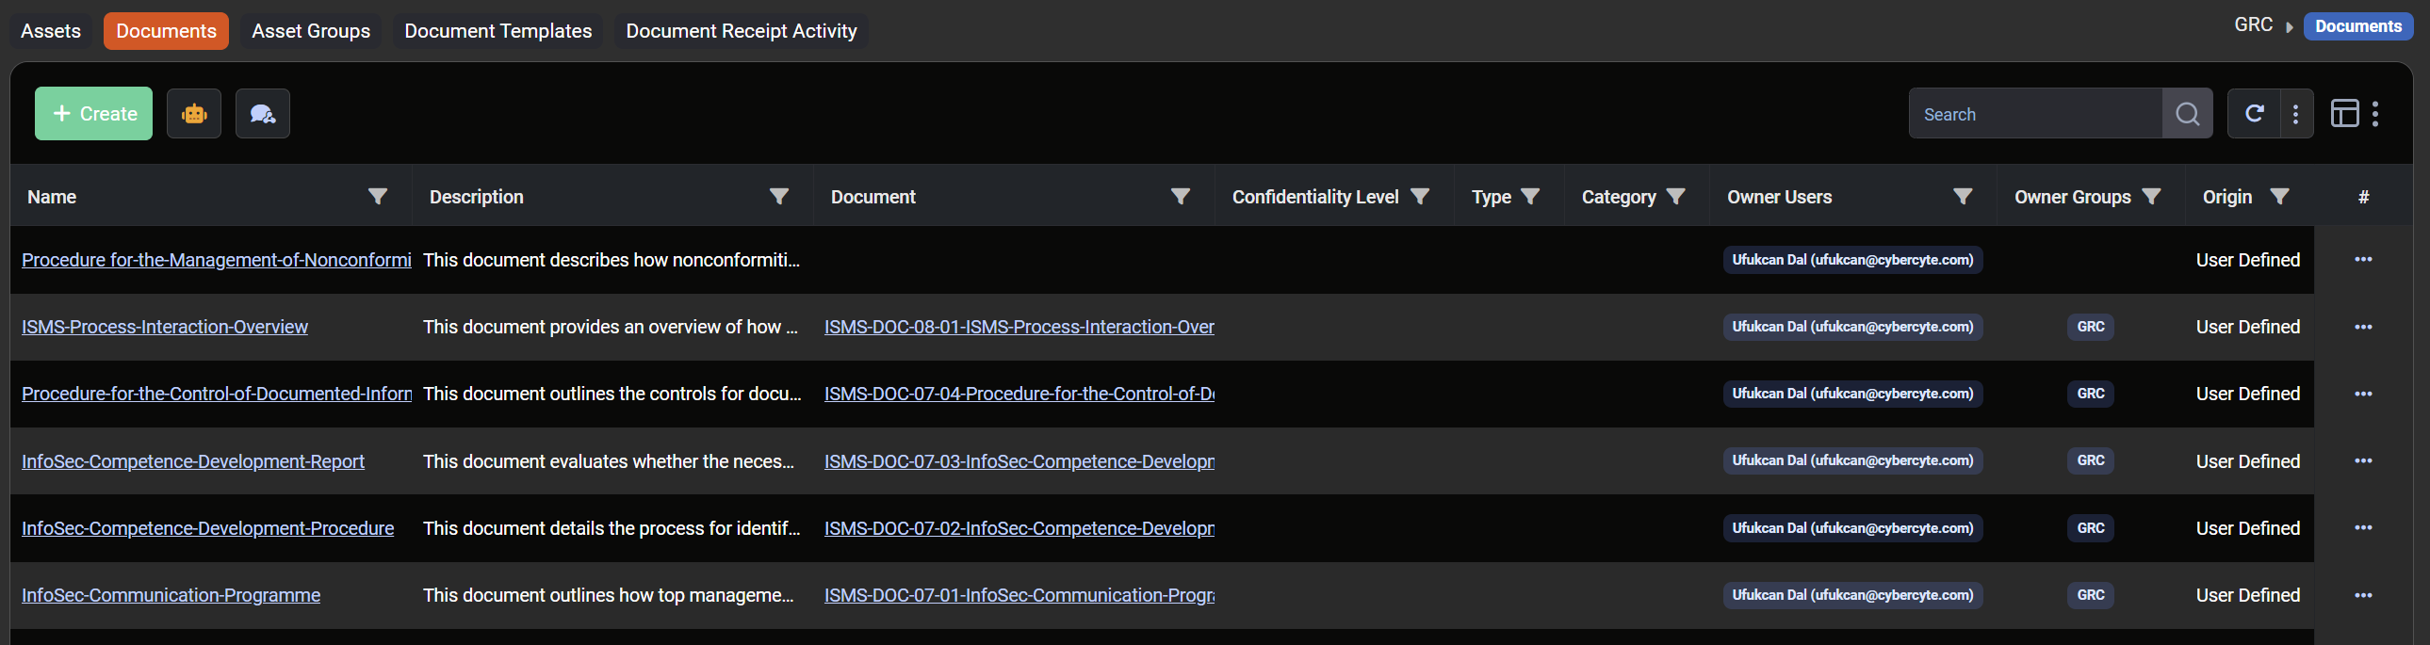
Task: Open filter for Owner Users column
Action: pyautogui.click(x=1962, y=196)
